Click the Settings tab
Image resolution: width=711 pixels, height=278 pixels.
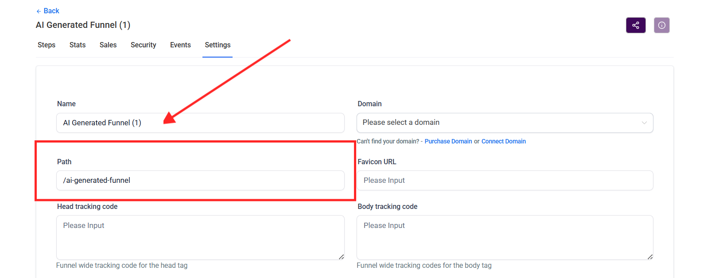pos(218,45)
